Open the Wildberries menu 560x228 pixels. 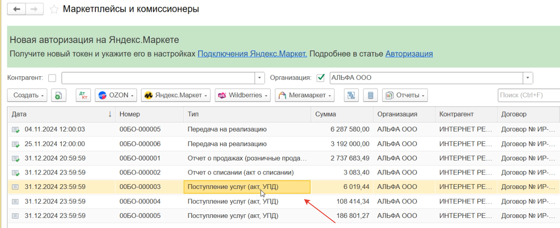pos(243,95)
